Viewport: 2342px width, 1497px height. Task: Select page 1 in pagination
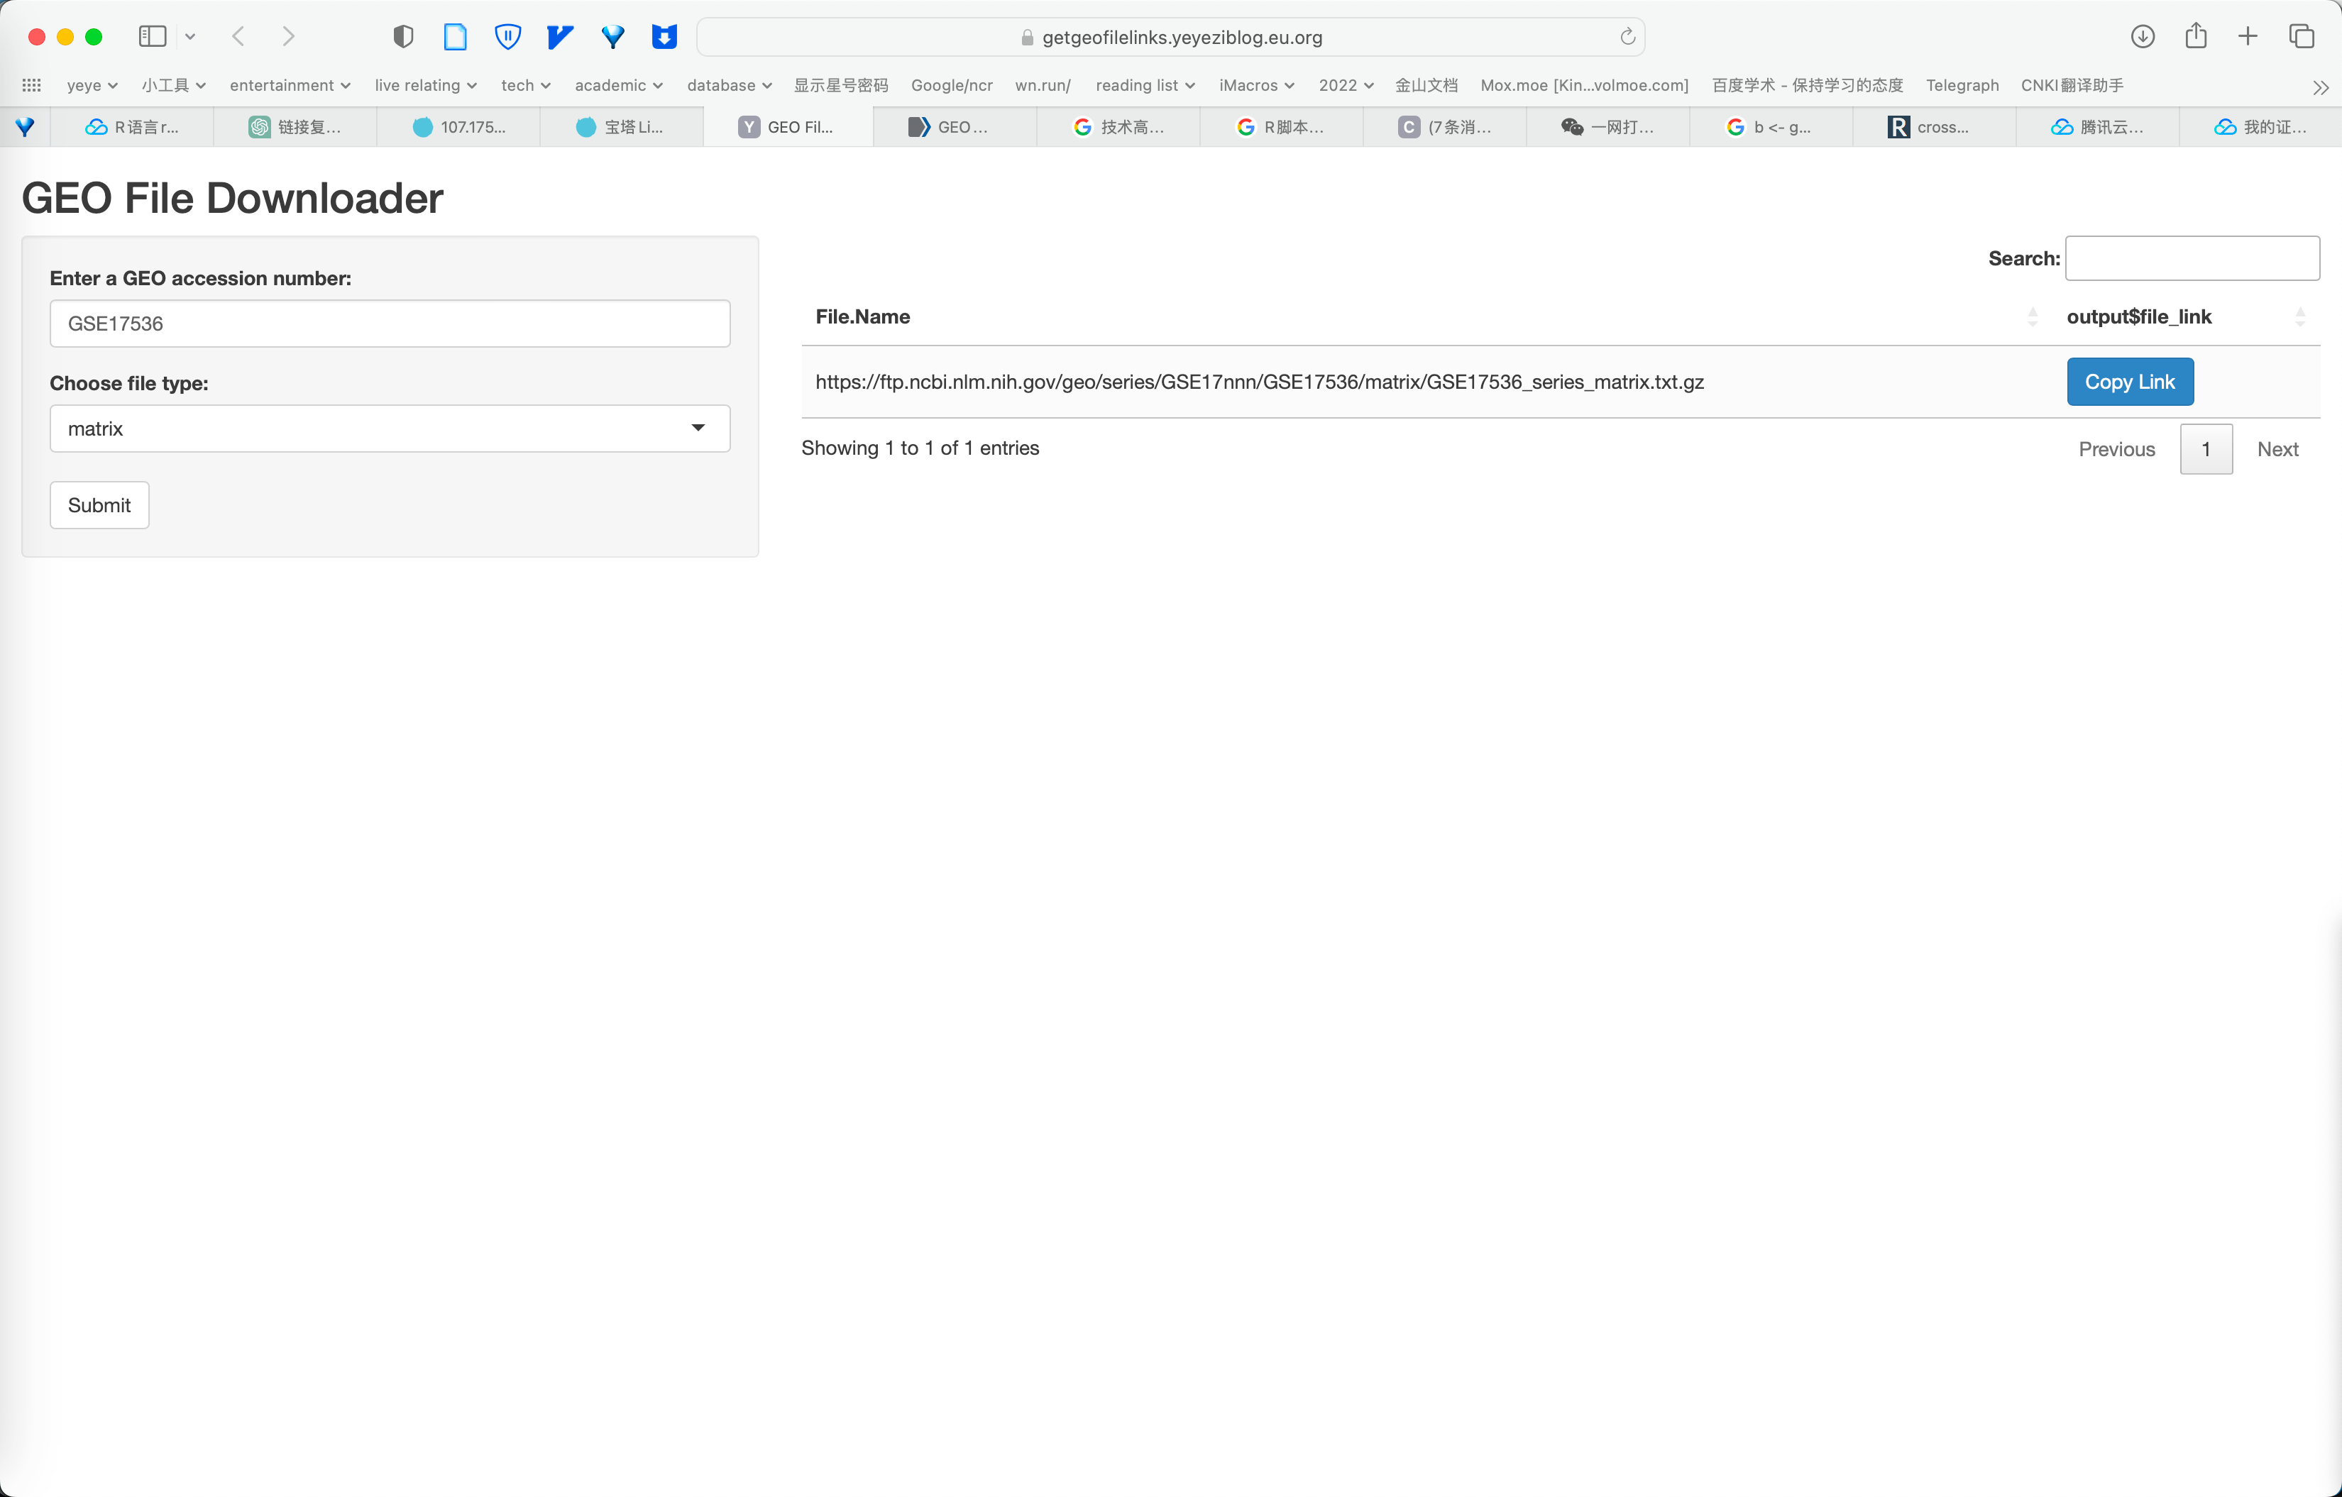click(x=2206, y=449)
